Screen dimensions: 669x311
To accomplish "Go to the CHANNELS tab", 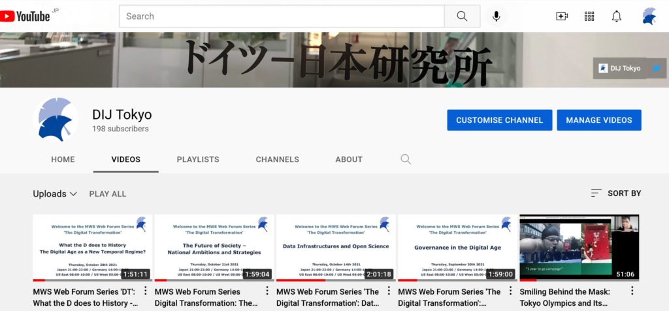I will pyautogui.click(x=277, y=159).
